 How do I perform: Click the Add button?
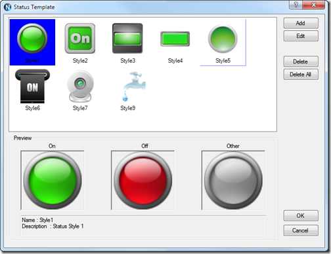pos(301,23)
